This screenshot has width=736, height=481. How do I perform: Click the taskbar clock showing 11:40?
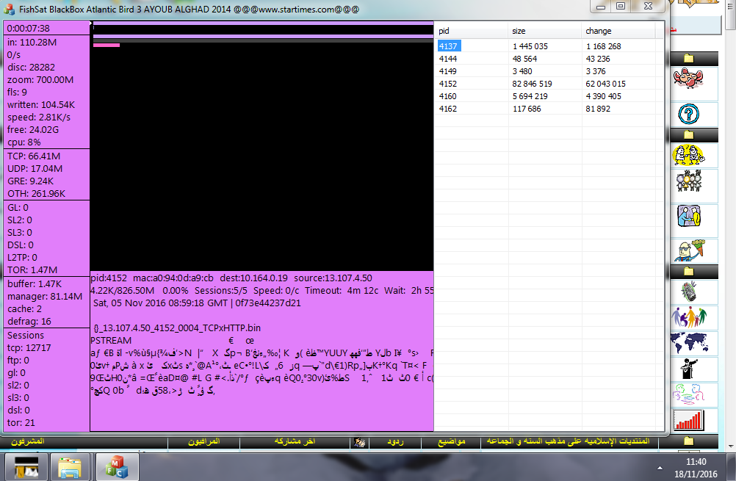click(695, 466)
